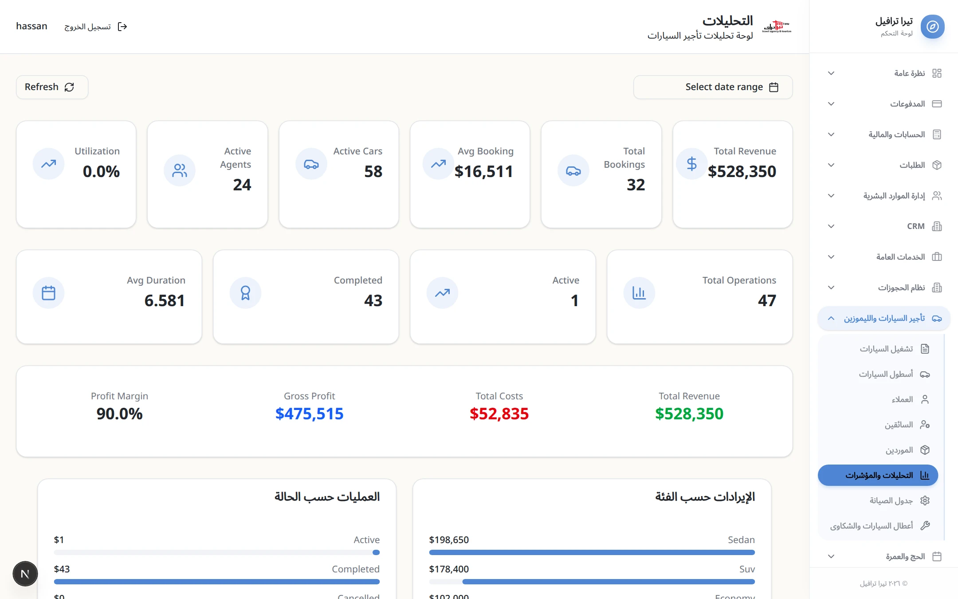The width and height of the screenshot is (958, 599).
Task: Click the award ribbon icon in Completed card
Action: 245,293
